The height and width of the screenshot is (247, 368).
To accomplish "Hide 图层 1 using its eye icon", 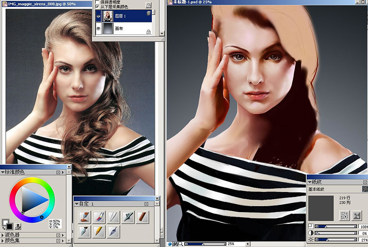I will coord(98,16).
